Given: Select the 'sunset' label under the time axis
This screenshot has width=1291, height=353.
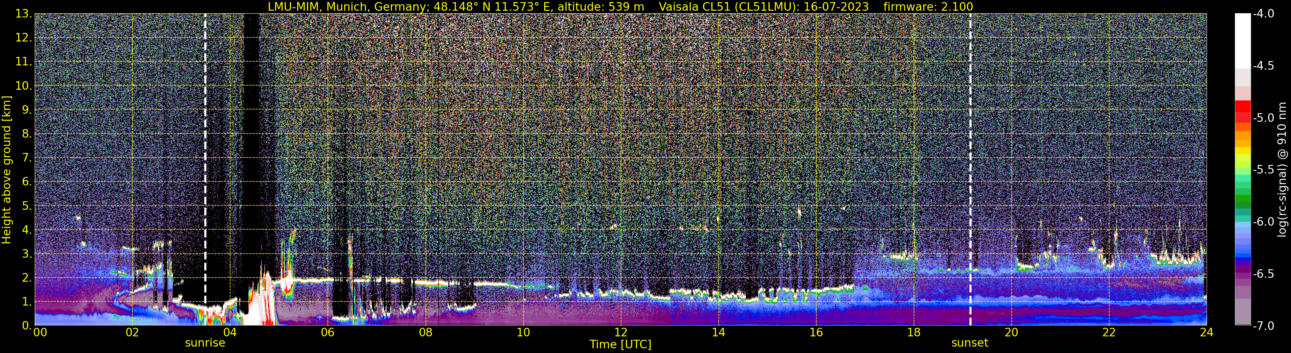Looking at the screenshot, I should (970, 343).
